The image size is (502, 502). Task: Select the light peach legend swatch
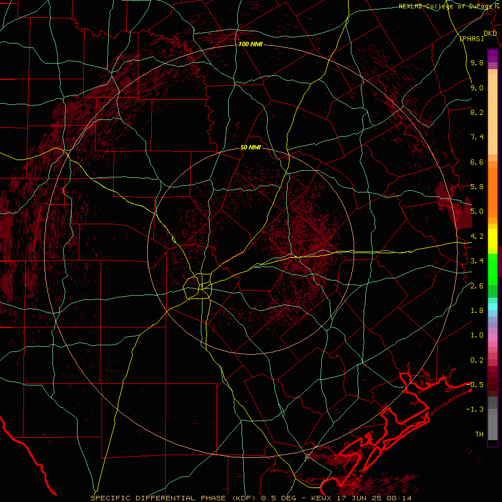(493, 115)
